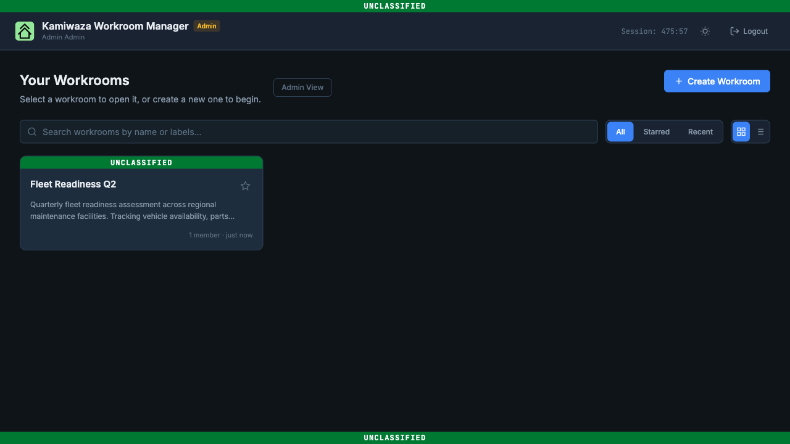790x444 pixels.
Task: Click the session timer text
Action: point(654,31)
